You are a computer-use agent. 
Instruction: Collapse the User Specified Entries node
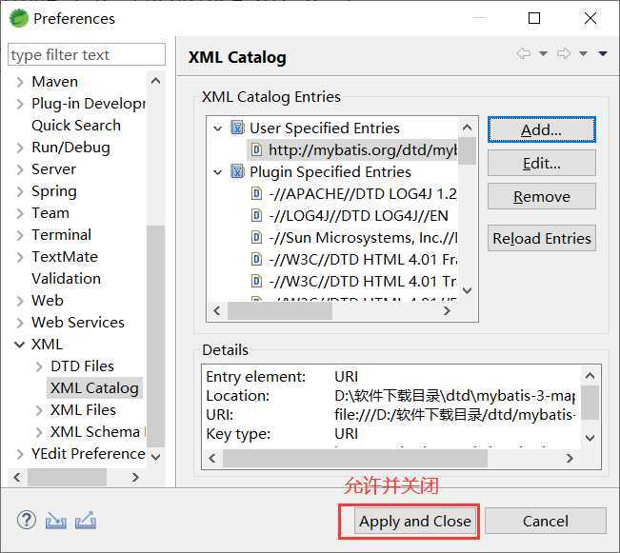click(x=218, y=128)
